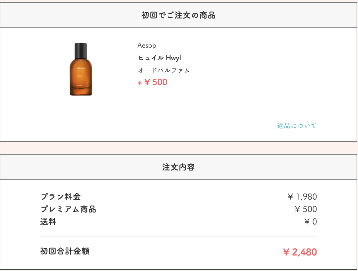
Task: Click the Aesop brand name
Action: (x=147, y=45)
